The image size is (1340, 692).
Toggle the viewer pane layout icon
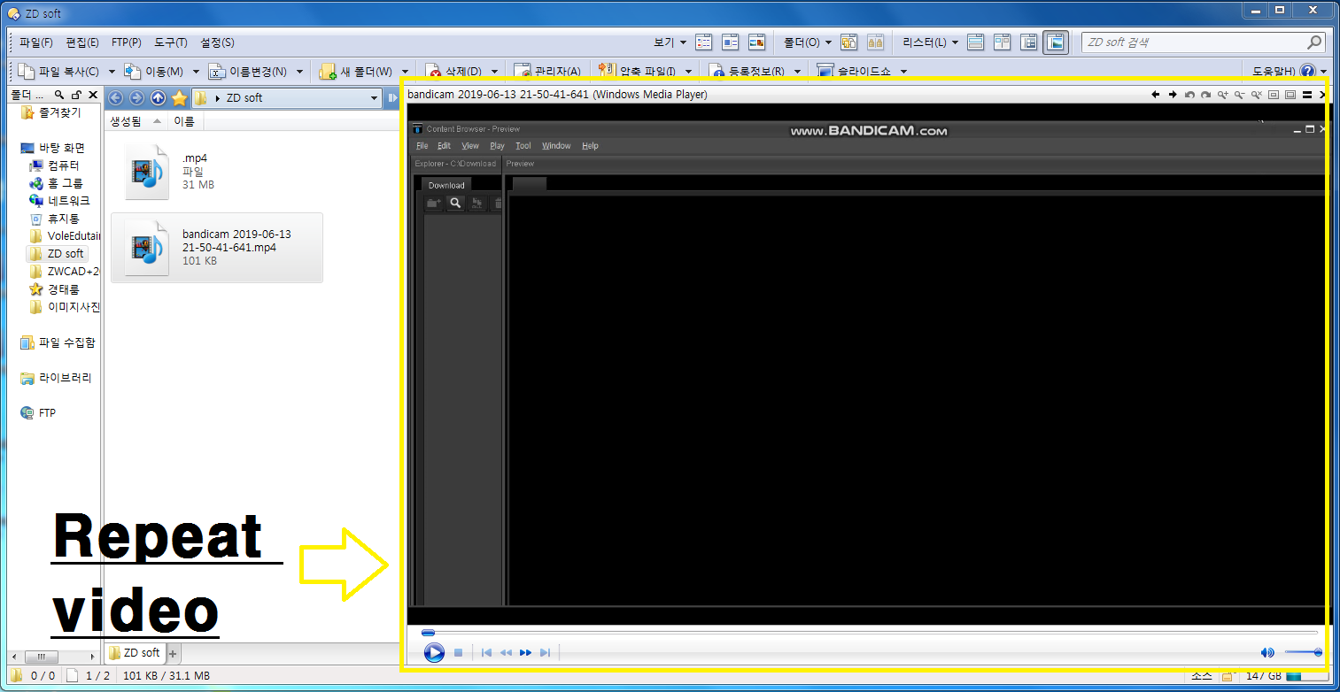coord(1055,42)
